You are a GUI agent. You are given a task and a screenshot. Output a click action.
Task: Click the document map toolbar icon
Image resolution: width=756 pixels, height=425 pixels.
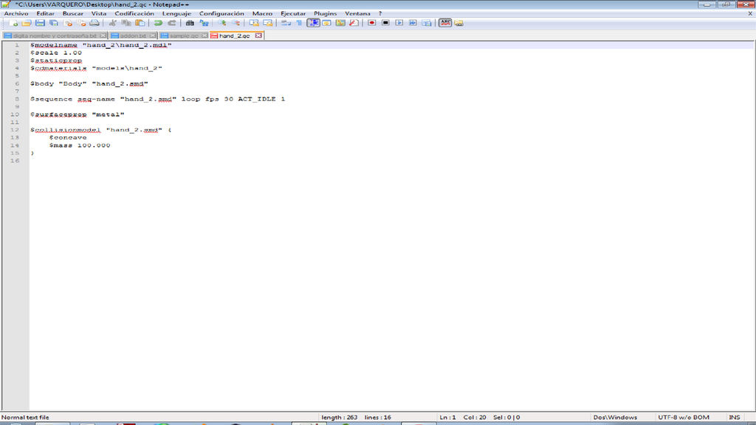coord(340,23)
